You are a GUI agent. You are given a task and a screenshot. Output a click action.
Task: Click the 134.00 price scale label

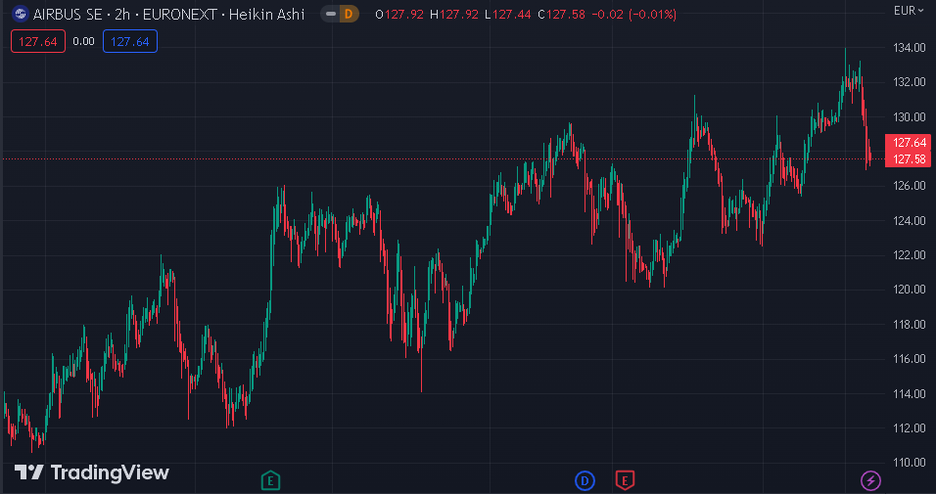coord(910,48)
